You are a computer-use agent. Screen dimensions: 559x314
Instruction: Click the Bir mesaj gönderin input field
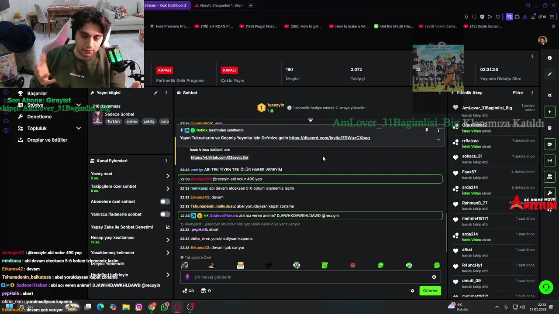(311, 277)
